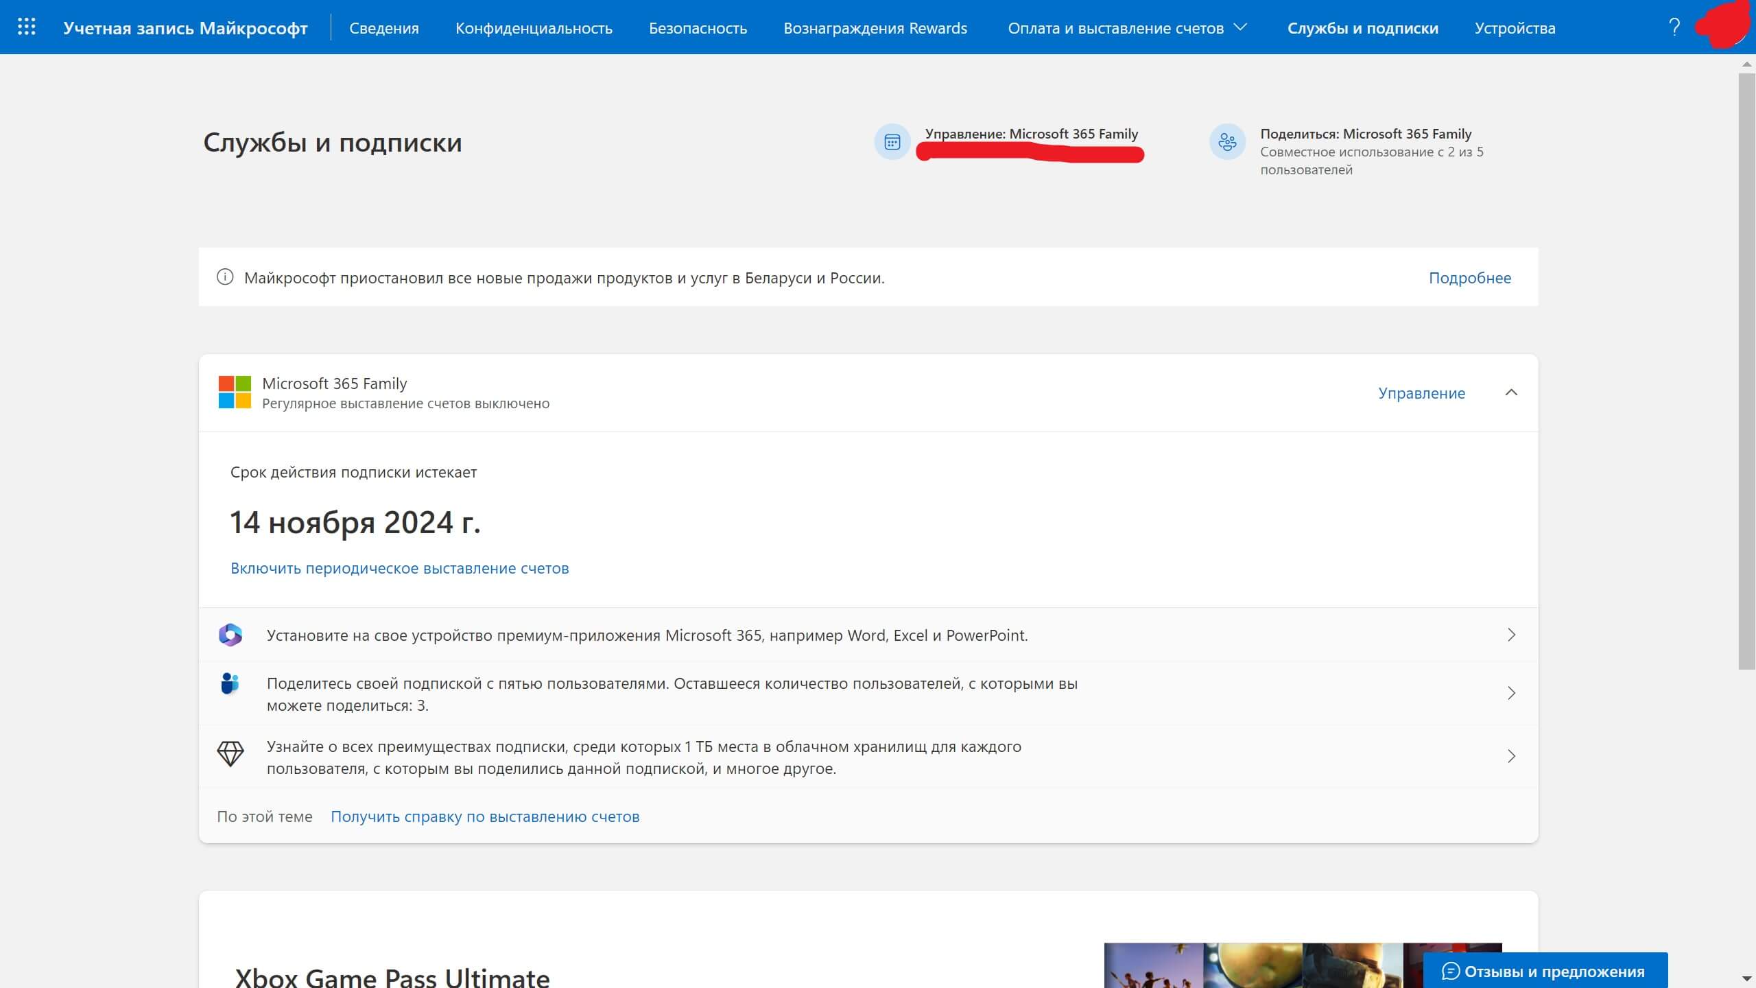Click Включить периодическое выставление счетов
This screenshot has width=1756, height=988.
pyautogui.click(x=399, y=568)
